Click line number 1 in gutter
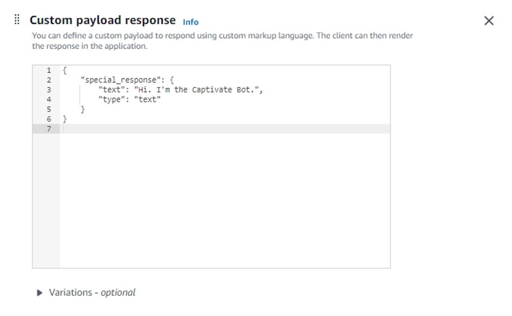The width and height of the screenshot is (512, 316). 48,70
